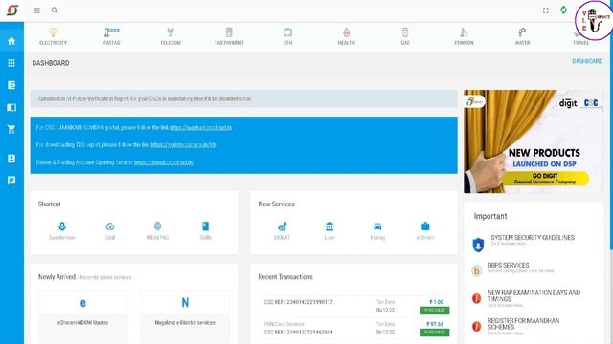Open the apps grid icon in sidebar
This screenshot has width=613, height=344.
pyautogui.click(x=11, y=63)
